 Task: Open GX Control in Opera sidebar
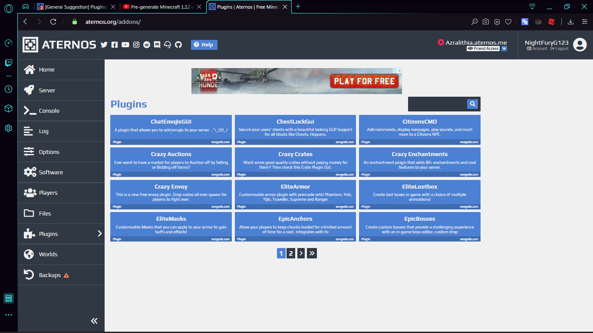click(x=8, y=43)
